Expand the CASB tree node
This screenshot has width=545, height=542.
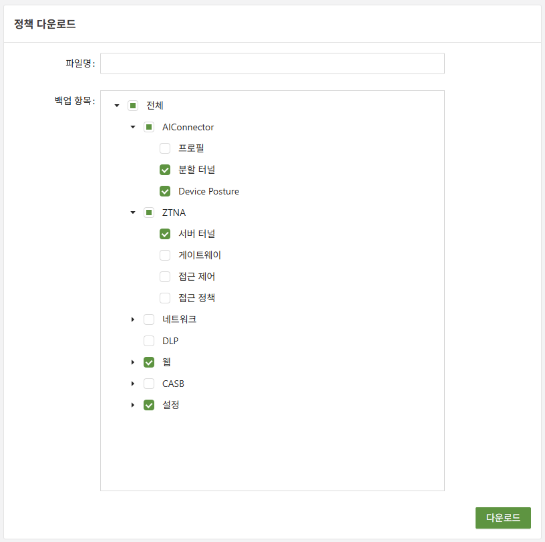pos(133,384)
